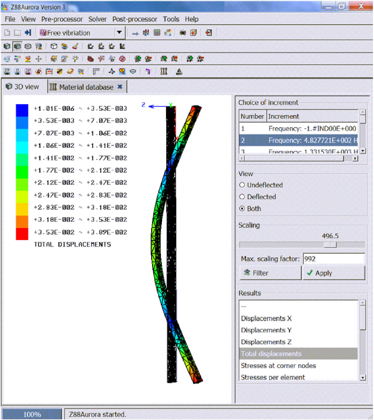Click the red prohibition circle icon
374x420 pixels.
point(122,59)
